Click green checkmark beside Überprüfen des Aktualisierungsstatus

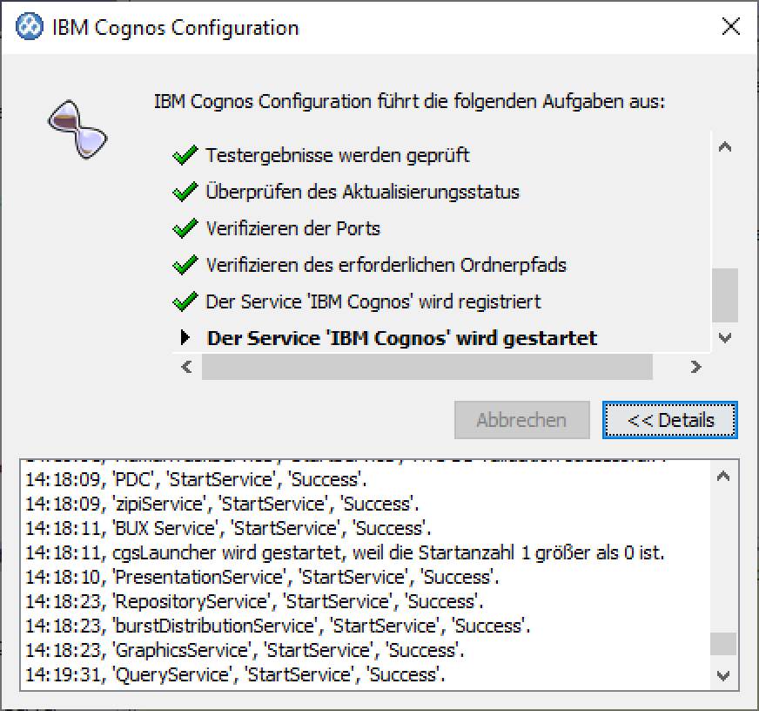pos(185,193)
